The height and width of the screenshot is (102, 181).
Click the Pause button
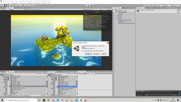click(88, 5)
